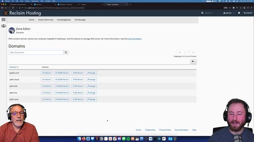Open the Apple menu

pyautogui.click(x=2, y=1)
